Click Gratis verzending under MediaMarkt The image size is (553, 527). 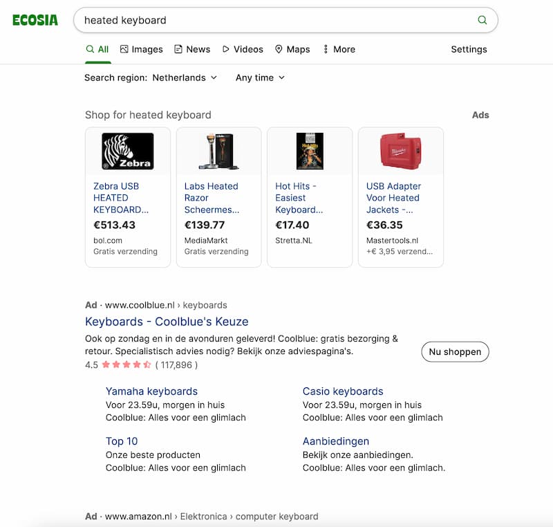(216, 252)
